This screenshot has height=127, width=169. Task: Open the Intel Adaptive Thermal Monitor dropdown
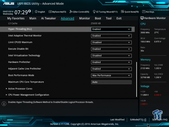pyautogui.click(x=111, y=36)
